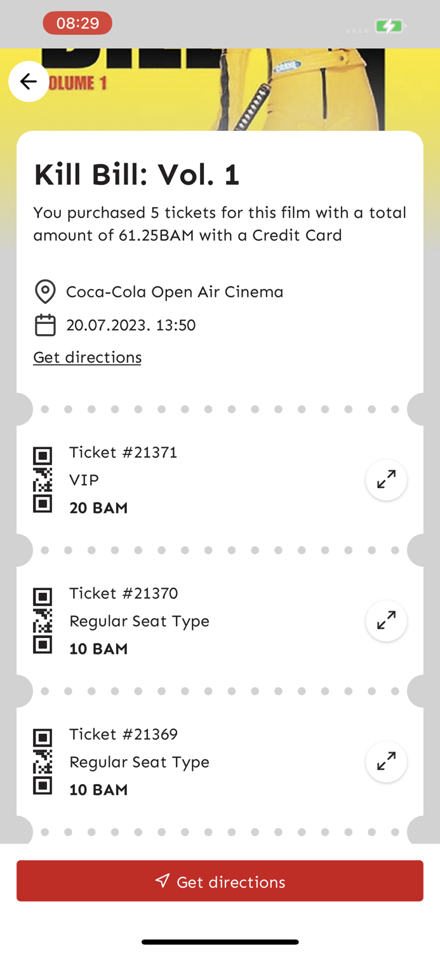The height and width of the screenshot is (953, 440).
Task: Tap the 20.07.2023. 13:50 showtime text
Action: pyautogui.click(x=131, y=325)
